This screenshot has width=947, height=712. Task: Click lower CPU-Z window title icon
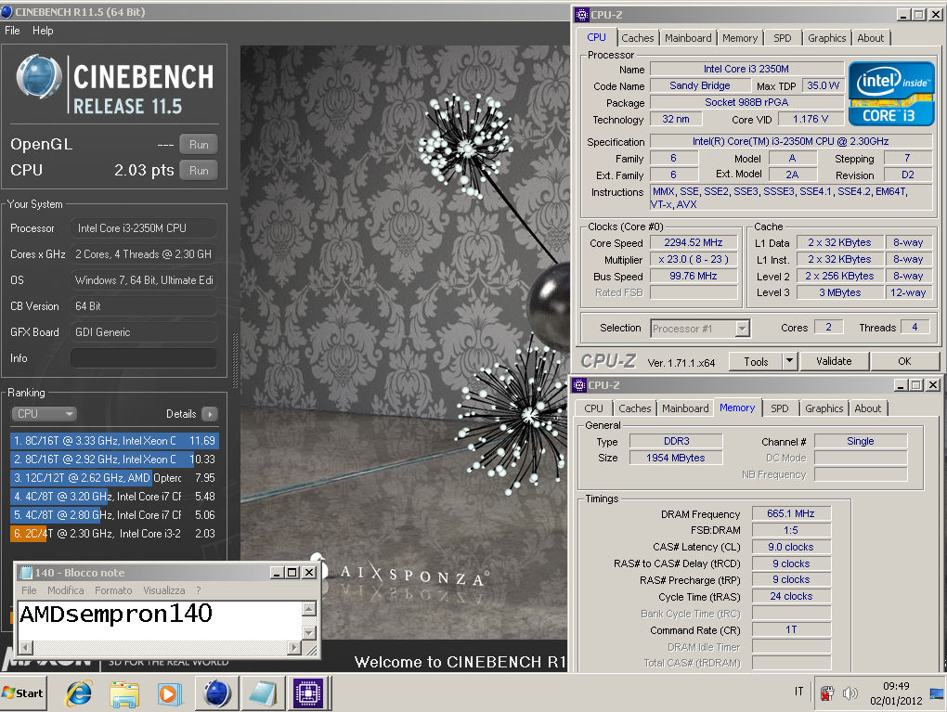579,384
